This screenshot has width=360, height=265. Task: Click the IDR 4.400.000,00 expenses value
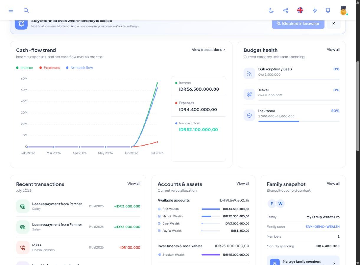[x=198, y=109]
